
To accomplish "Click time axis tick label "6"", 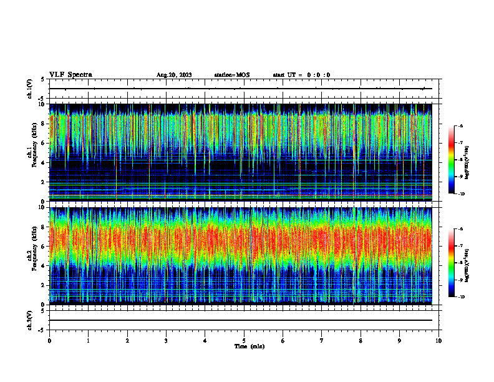I will (x=283, y=341).
